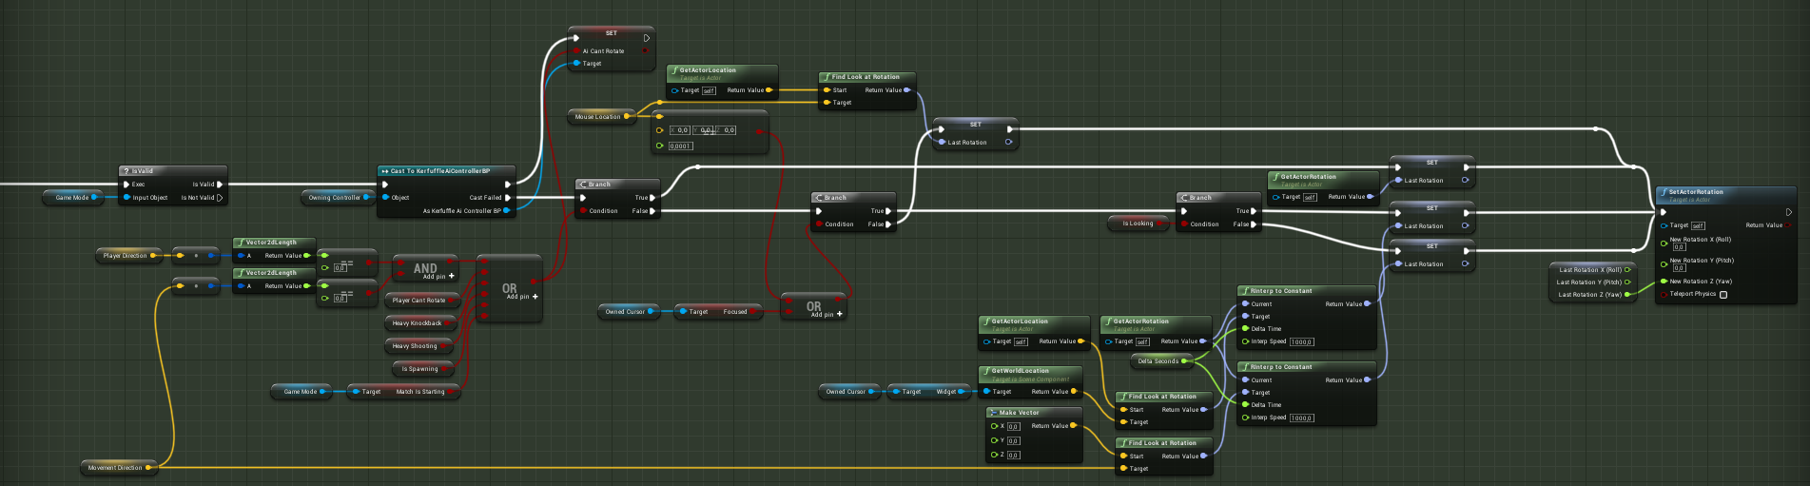Click the Cast To KerfuffleAiControllerBP header
The width and height of the screenshot is (1810, 486).
click(x=439, y=171)
